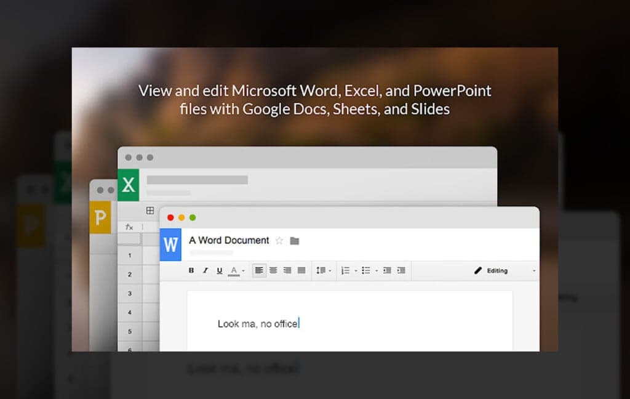Open the Editing mode dropdown
630x399 pixels.
tap(504, 271)
